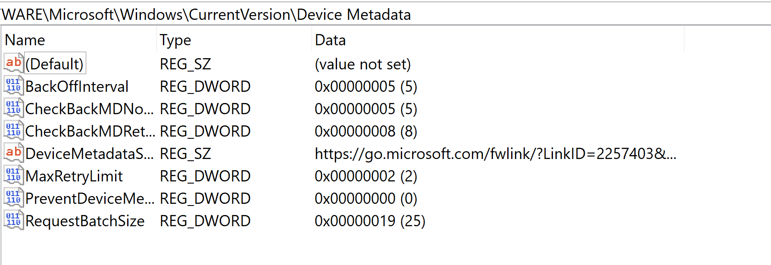Click the 0x00000019 (25) data value
771x265 pixels.
[370, 221]
